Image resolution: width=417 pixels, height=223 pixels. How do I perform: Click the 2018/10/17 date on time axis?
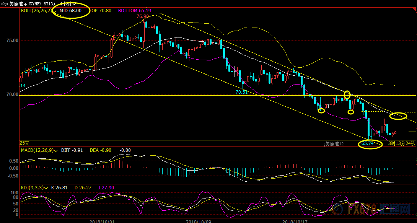(x=295, y=221)
